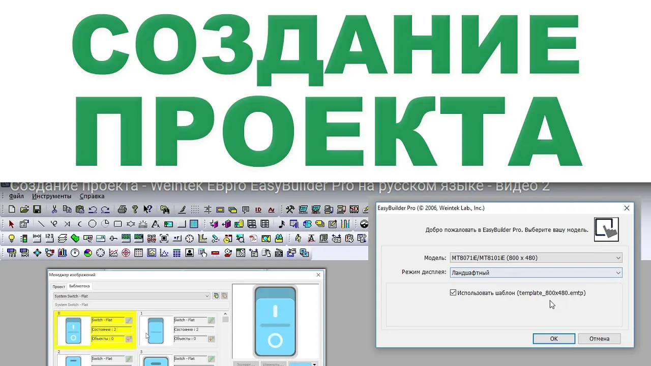Click Switch - Flat name of image 1
This screenshot has height=366, width=651.
(190, 320)
